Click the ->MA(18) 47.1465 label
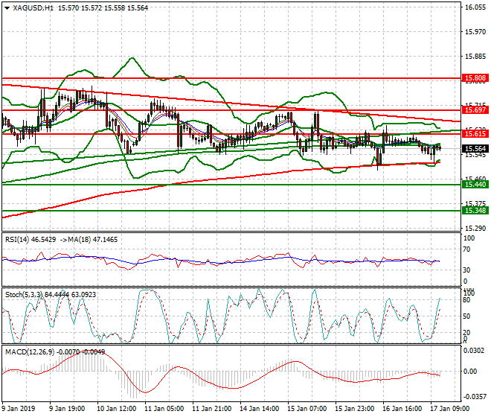Image resolution: width=491 pixels, height=417 pixels. click(89, 240)
